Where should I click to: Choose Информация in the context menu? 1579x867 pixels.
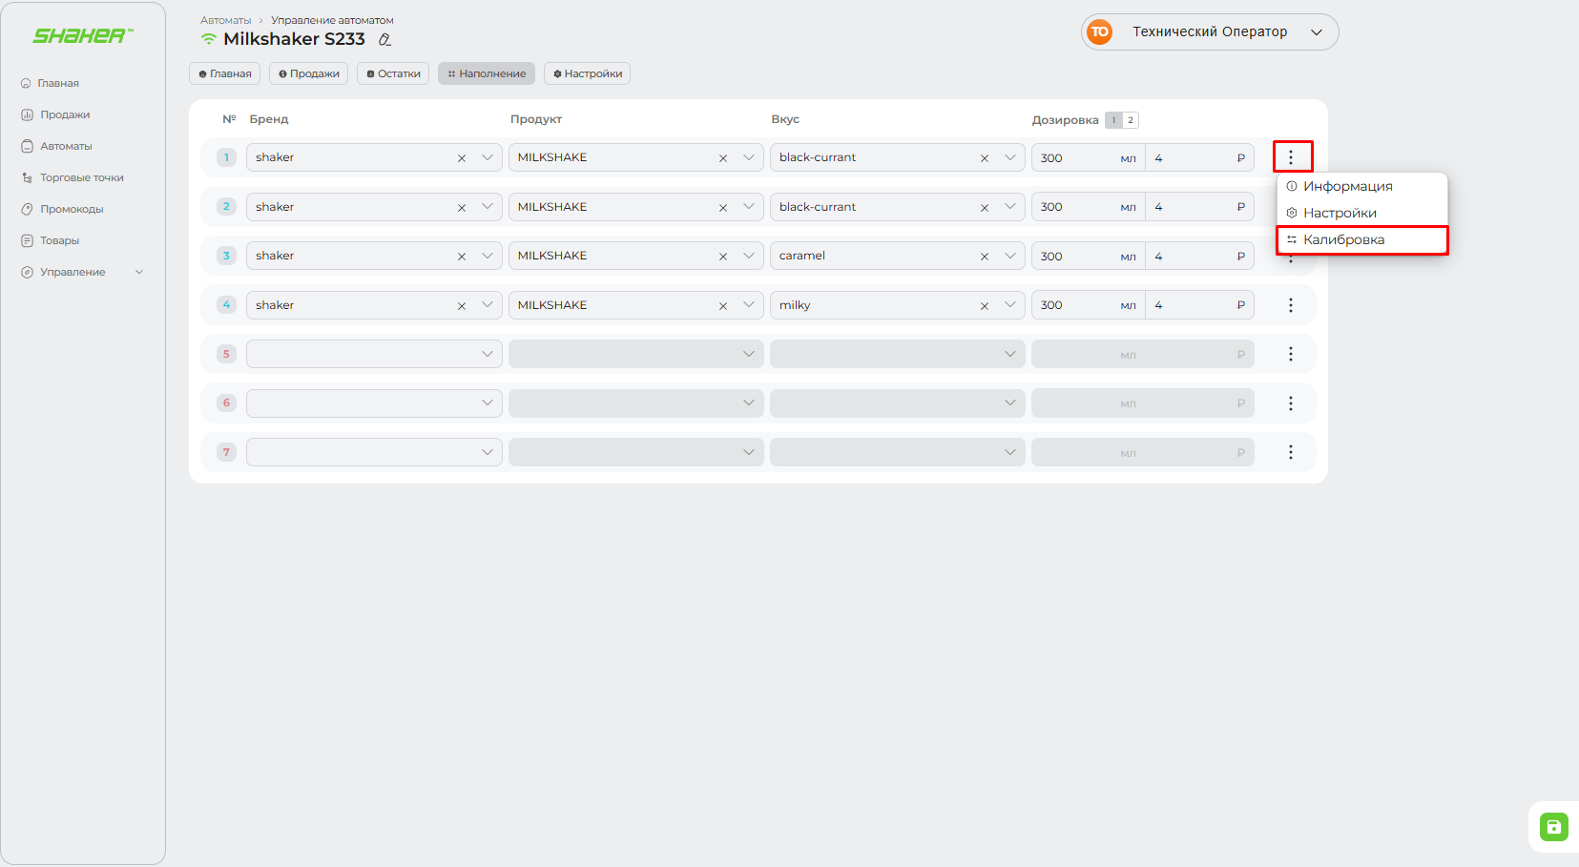(x=1347, y=186)
